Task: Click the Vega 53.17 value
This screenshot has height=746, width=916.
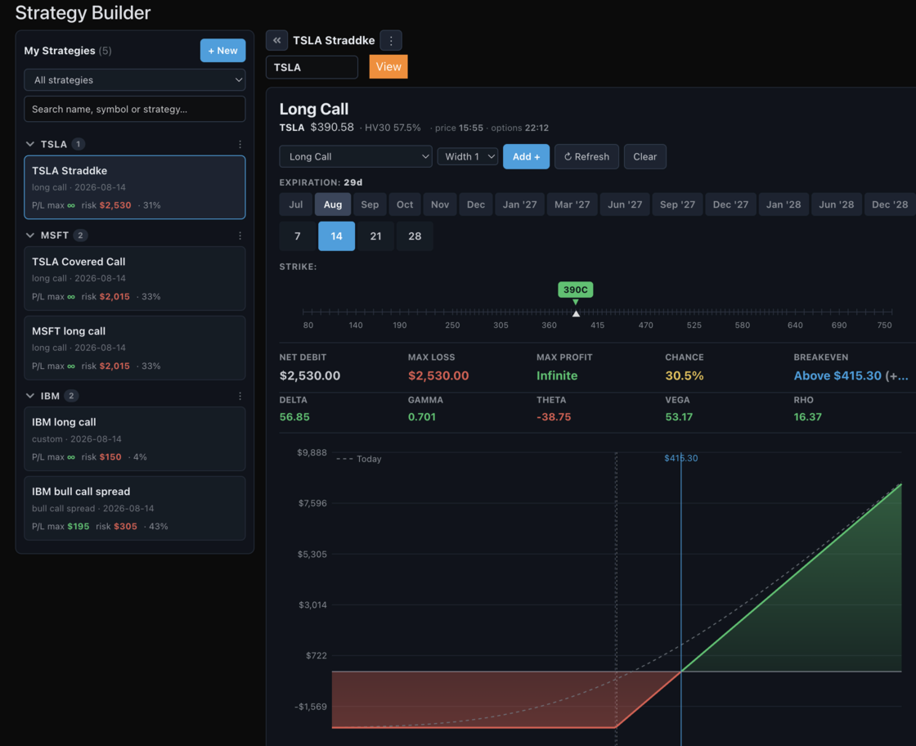Action: (x=679, y=417)
